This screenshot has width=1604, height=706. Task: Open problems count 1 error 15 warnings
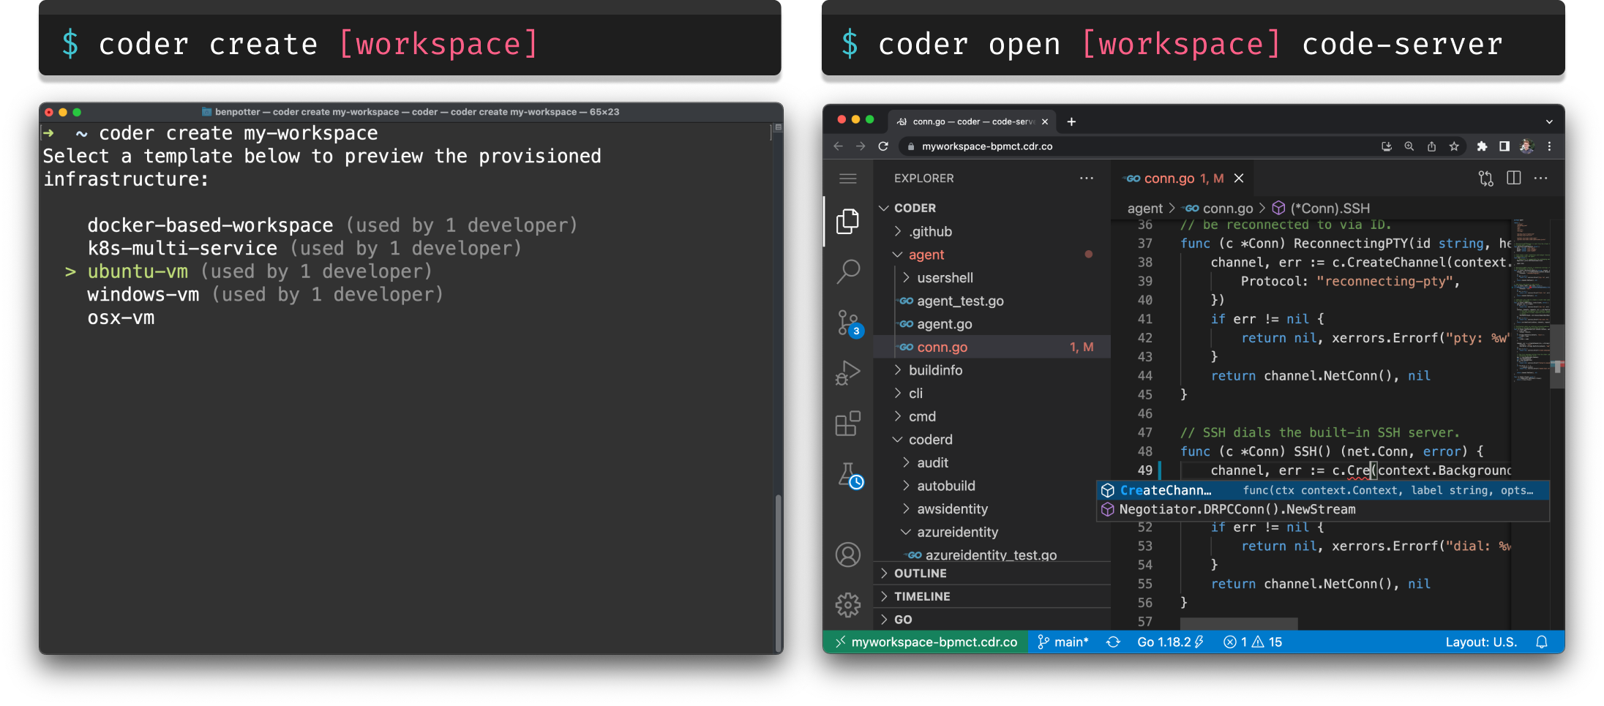click(1253, 642)
